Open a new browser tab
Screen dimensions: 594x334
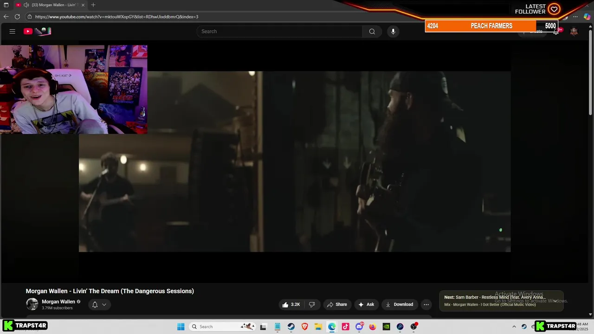93,5
